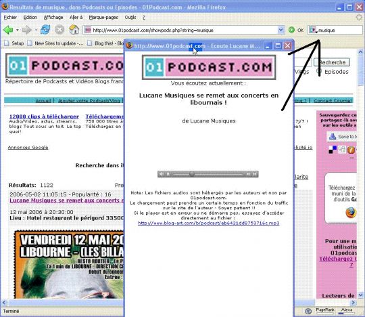The width and height of the screenshot is (365, 317).
Task: Expand the address bar history dropdown
Action: click(x=281, y=30)
